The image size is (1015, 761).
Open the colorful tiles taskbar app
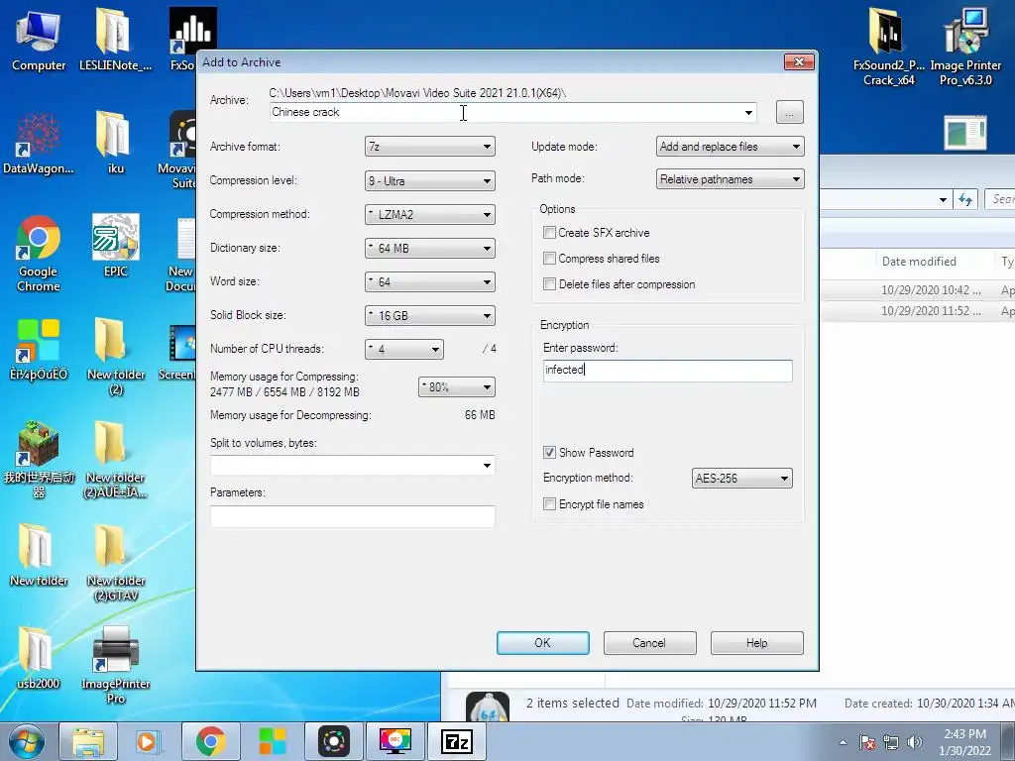click(x=272, y=741)
